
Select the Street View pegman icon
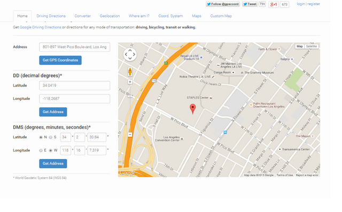click(130, 72)
